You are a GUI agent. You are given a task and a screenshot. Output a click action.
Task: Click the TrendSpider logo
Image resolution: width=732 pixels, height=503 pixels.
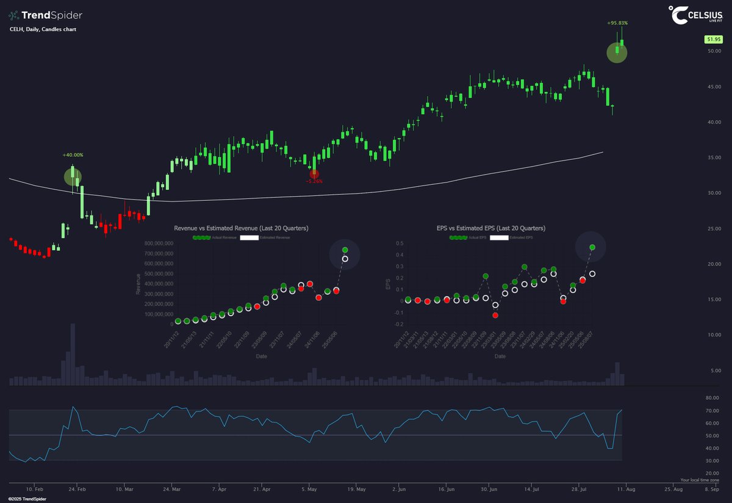pos(46,15)
